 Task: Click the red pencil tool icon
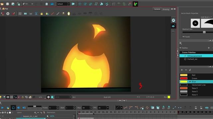(53, 14)
